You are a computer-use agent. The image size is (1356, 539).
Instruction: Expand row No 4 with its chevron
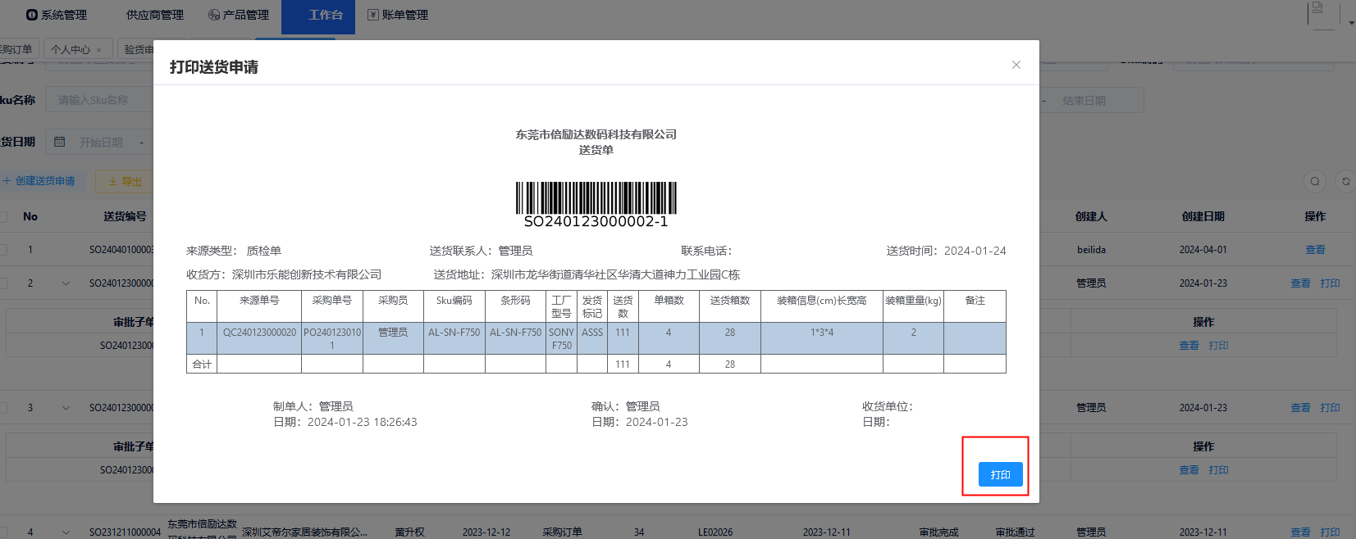coord(66,532)
